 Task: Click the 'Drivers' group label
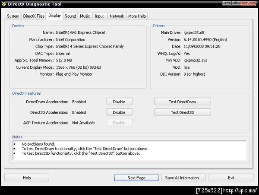click(x=159, y=26)
